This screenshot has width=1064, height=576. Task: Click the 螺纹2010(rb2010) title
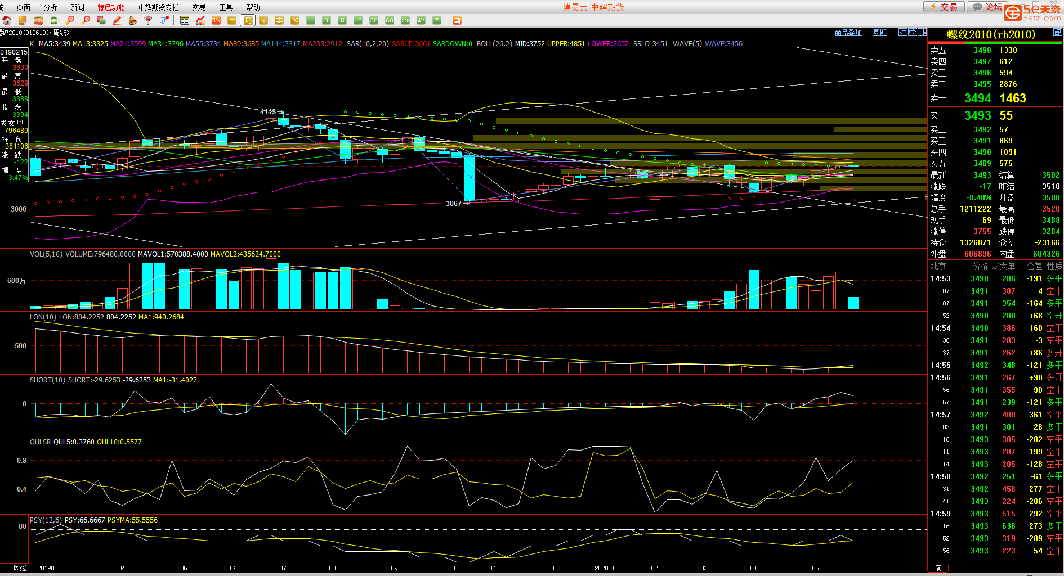point(991,34)
